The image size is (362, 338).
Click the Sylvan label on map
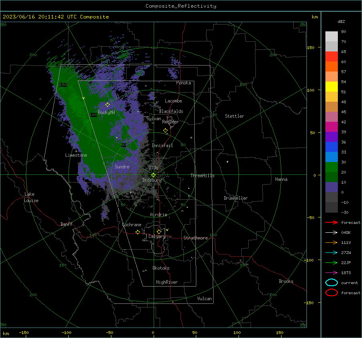coord(154,119)
